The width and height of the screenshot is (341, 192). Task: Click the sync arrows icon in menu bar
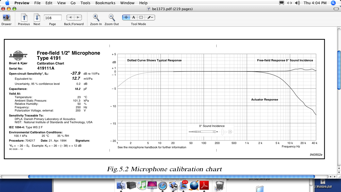click(x=290, y=3)
